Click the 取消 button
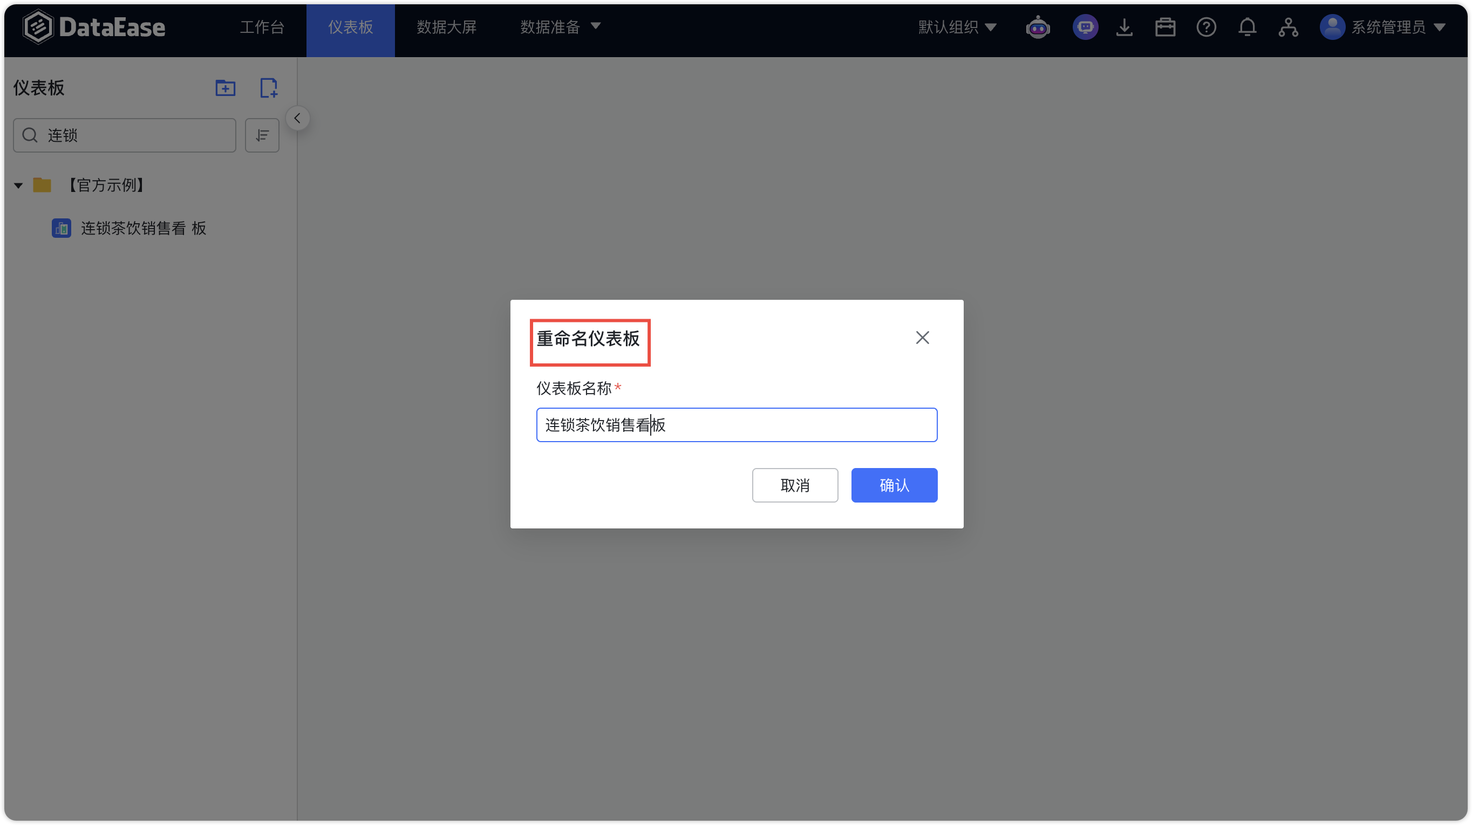 (x=795, y=485)
